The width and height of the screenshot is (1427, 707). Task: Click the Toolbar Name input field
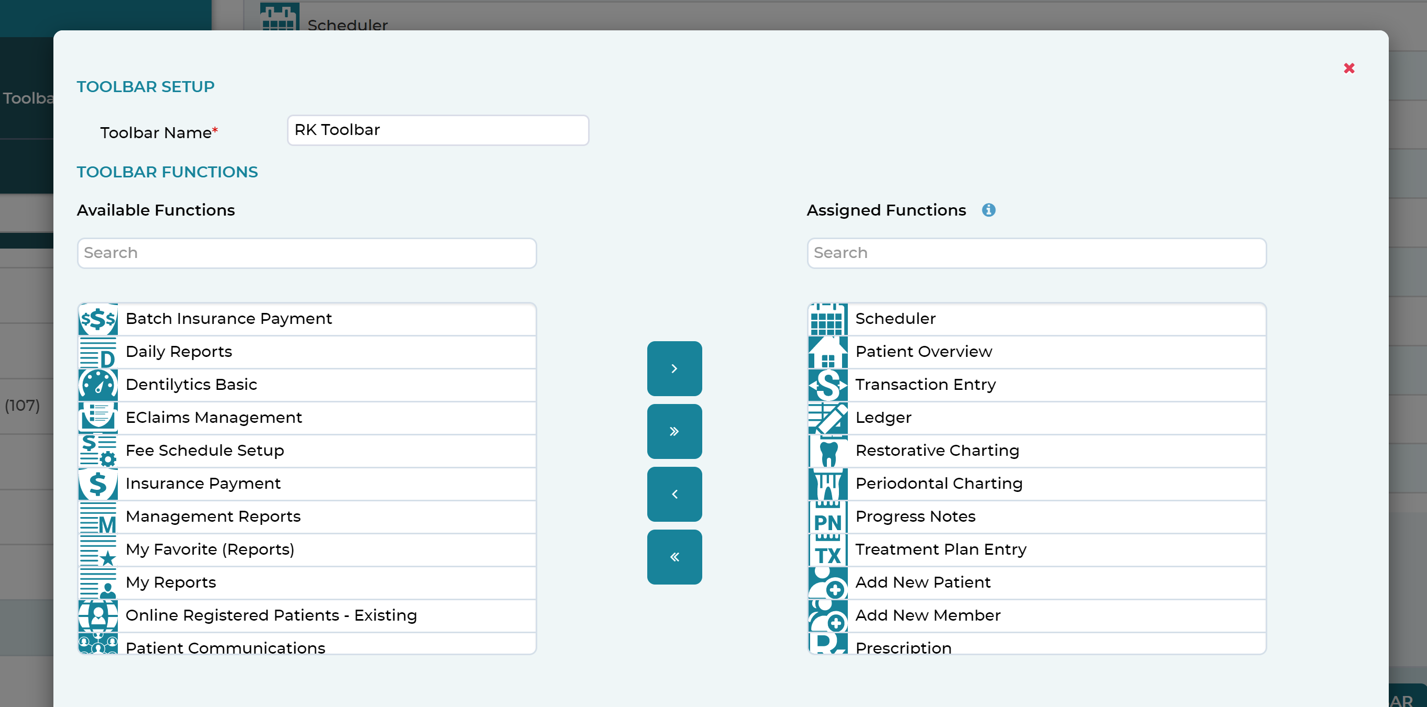438,130
